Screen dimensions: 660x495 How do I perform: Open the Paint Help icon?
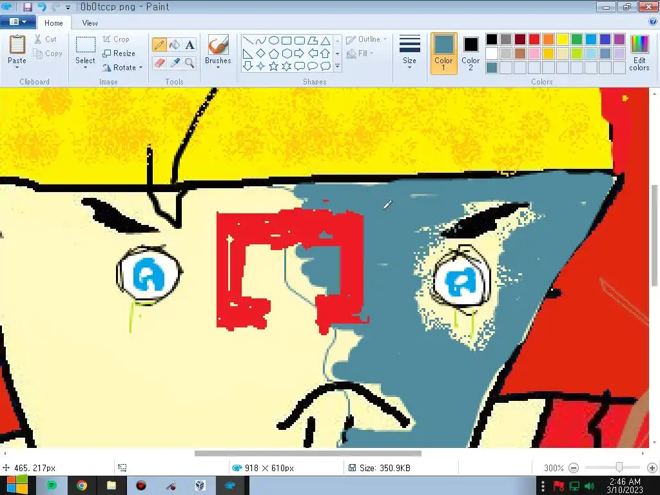[x=653, y=21]
